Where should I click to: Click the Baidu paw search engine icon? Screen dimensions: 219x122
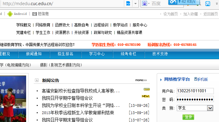[x=144, y=3]
